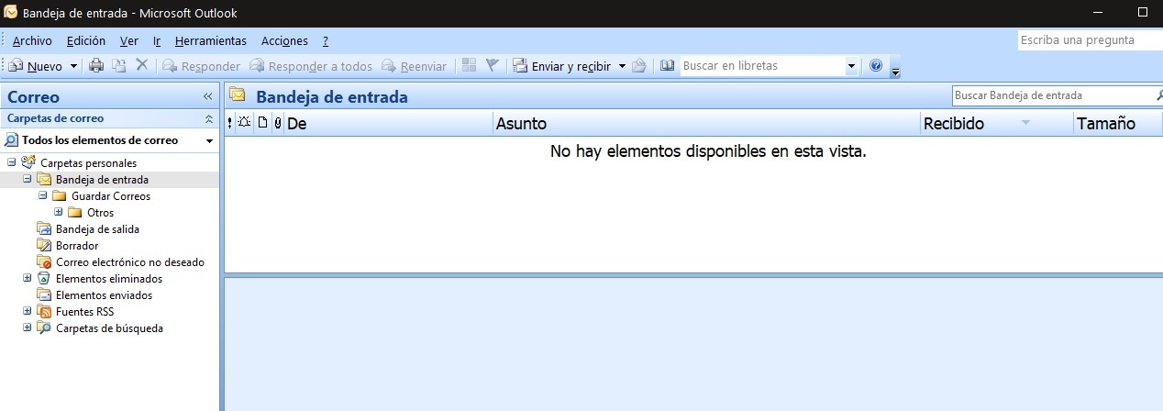Click the Follow-up flag icon
This screenshot has height=411, width=1163.
[x=493, y=65]
